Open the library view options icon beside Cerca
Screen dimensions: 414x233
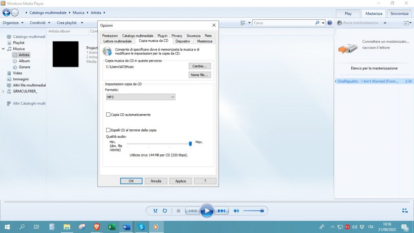tap(242, 23)
